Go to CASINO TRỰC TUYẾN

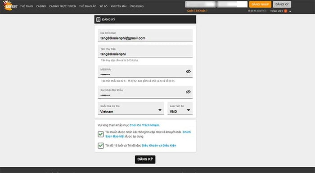coord(63,6)
